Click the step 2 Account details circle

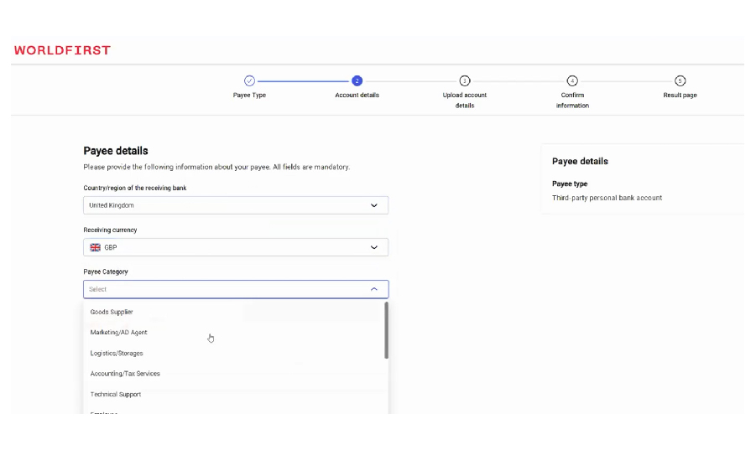357,80
